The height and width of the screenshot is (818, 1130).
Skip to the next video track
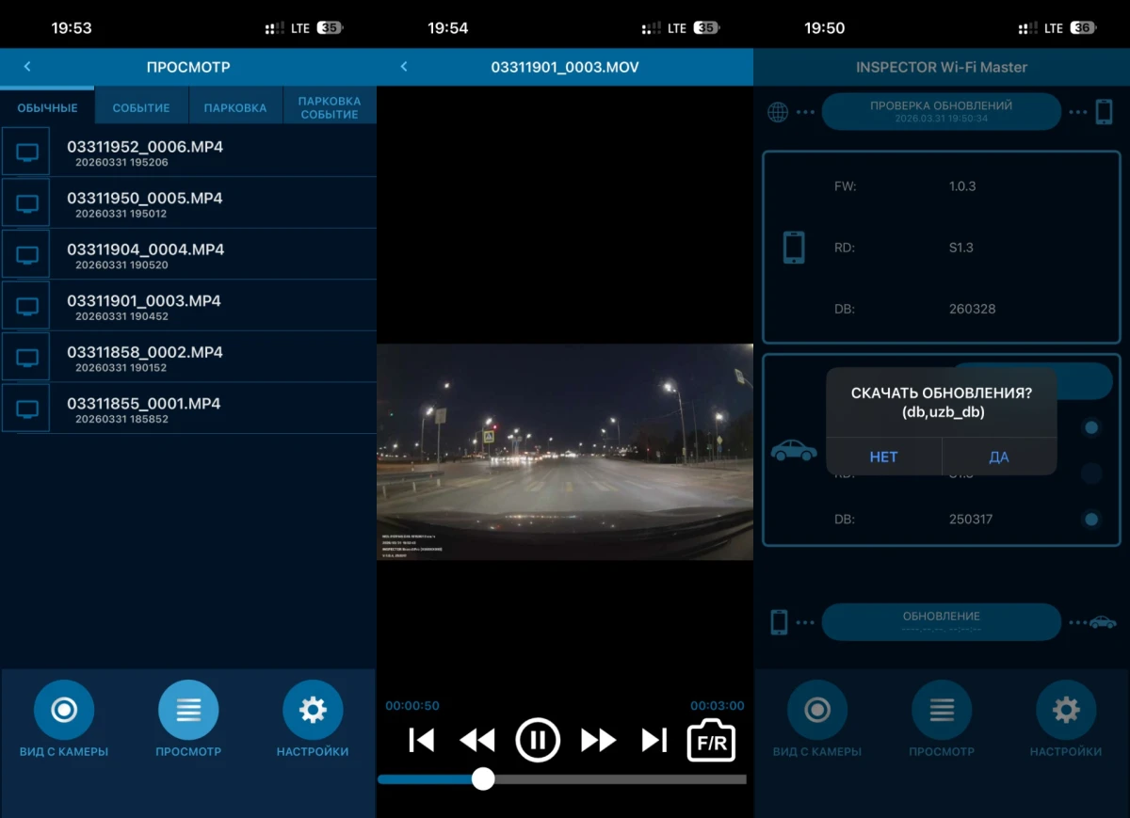(654, 740)
